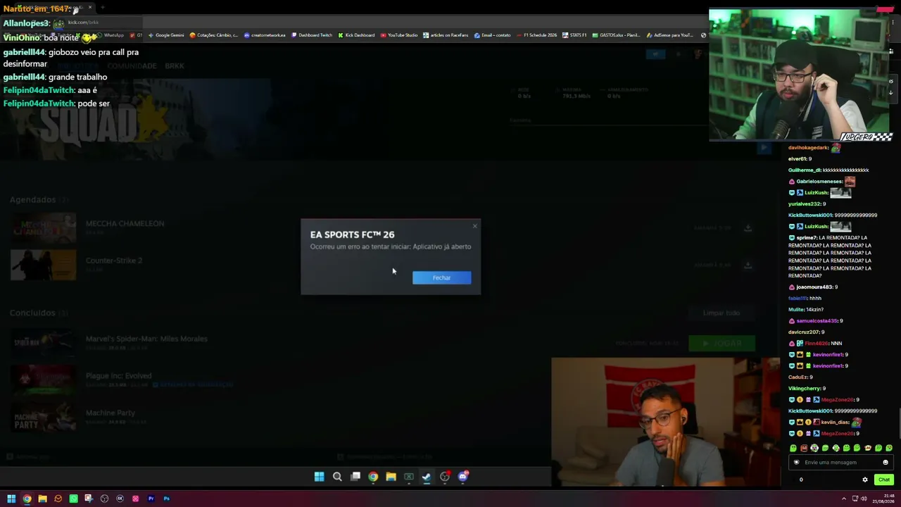Open the pink icon on the bottom taskbar
Viewport: 901px width, 507px height.
click(x=135, y=499)
